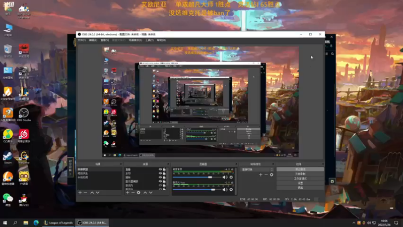
Task: Select the 英雄联盟 scene in list
Action: 99,169
